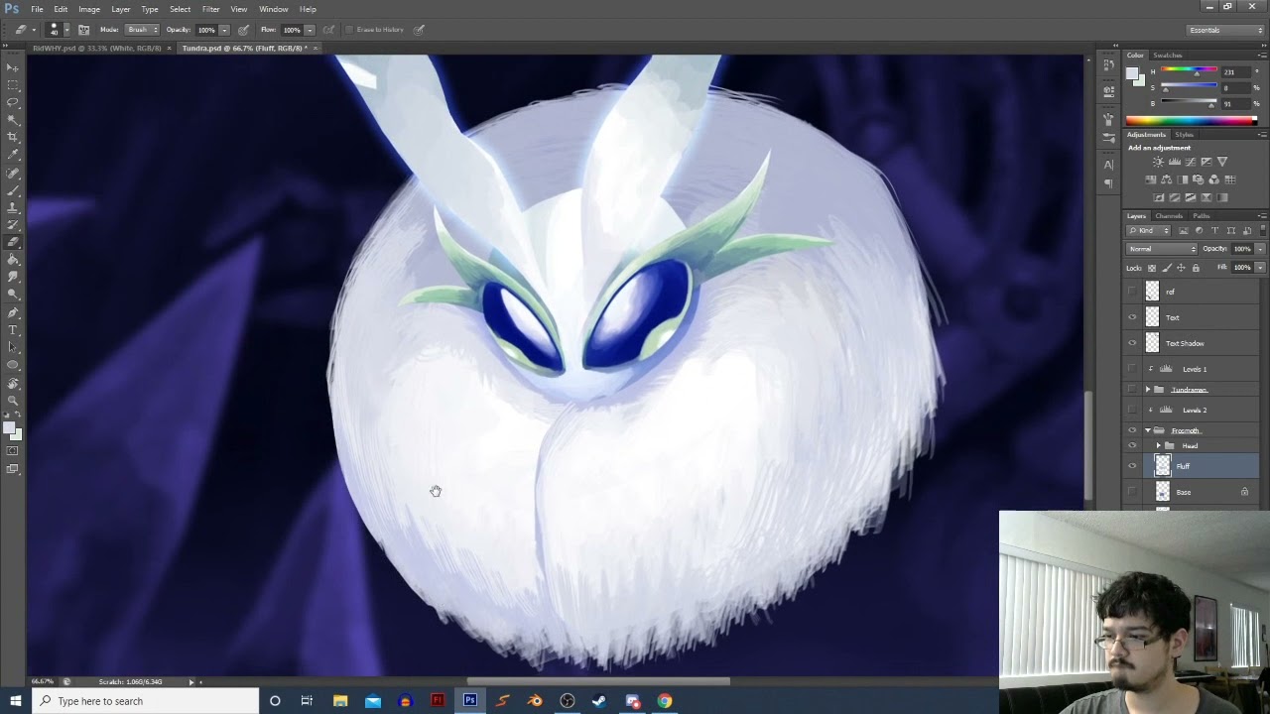Screen dimensions: 1270x714
Task: Switch to the Paths tab
Action: coord(1202,216)
